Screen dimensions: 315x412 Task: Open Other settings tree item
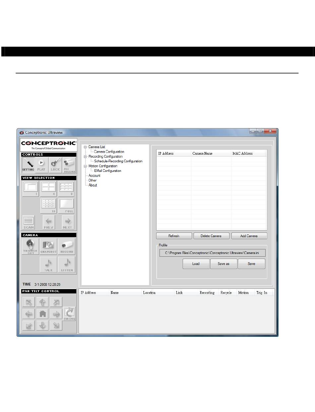(93, 180)
